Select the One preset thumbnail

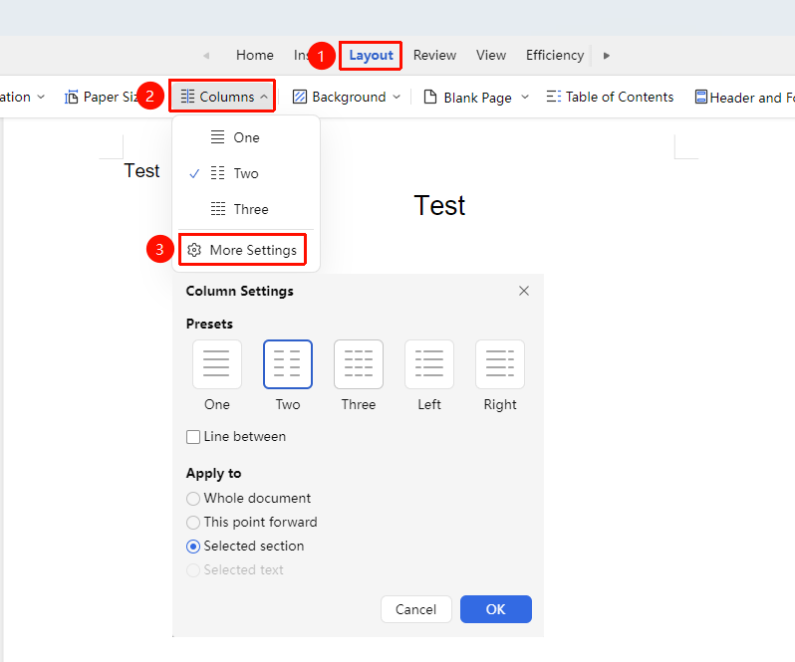tap(217, 364)
